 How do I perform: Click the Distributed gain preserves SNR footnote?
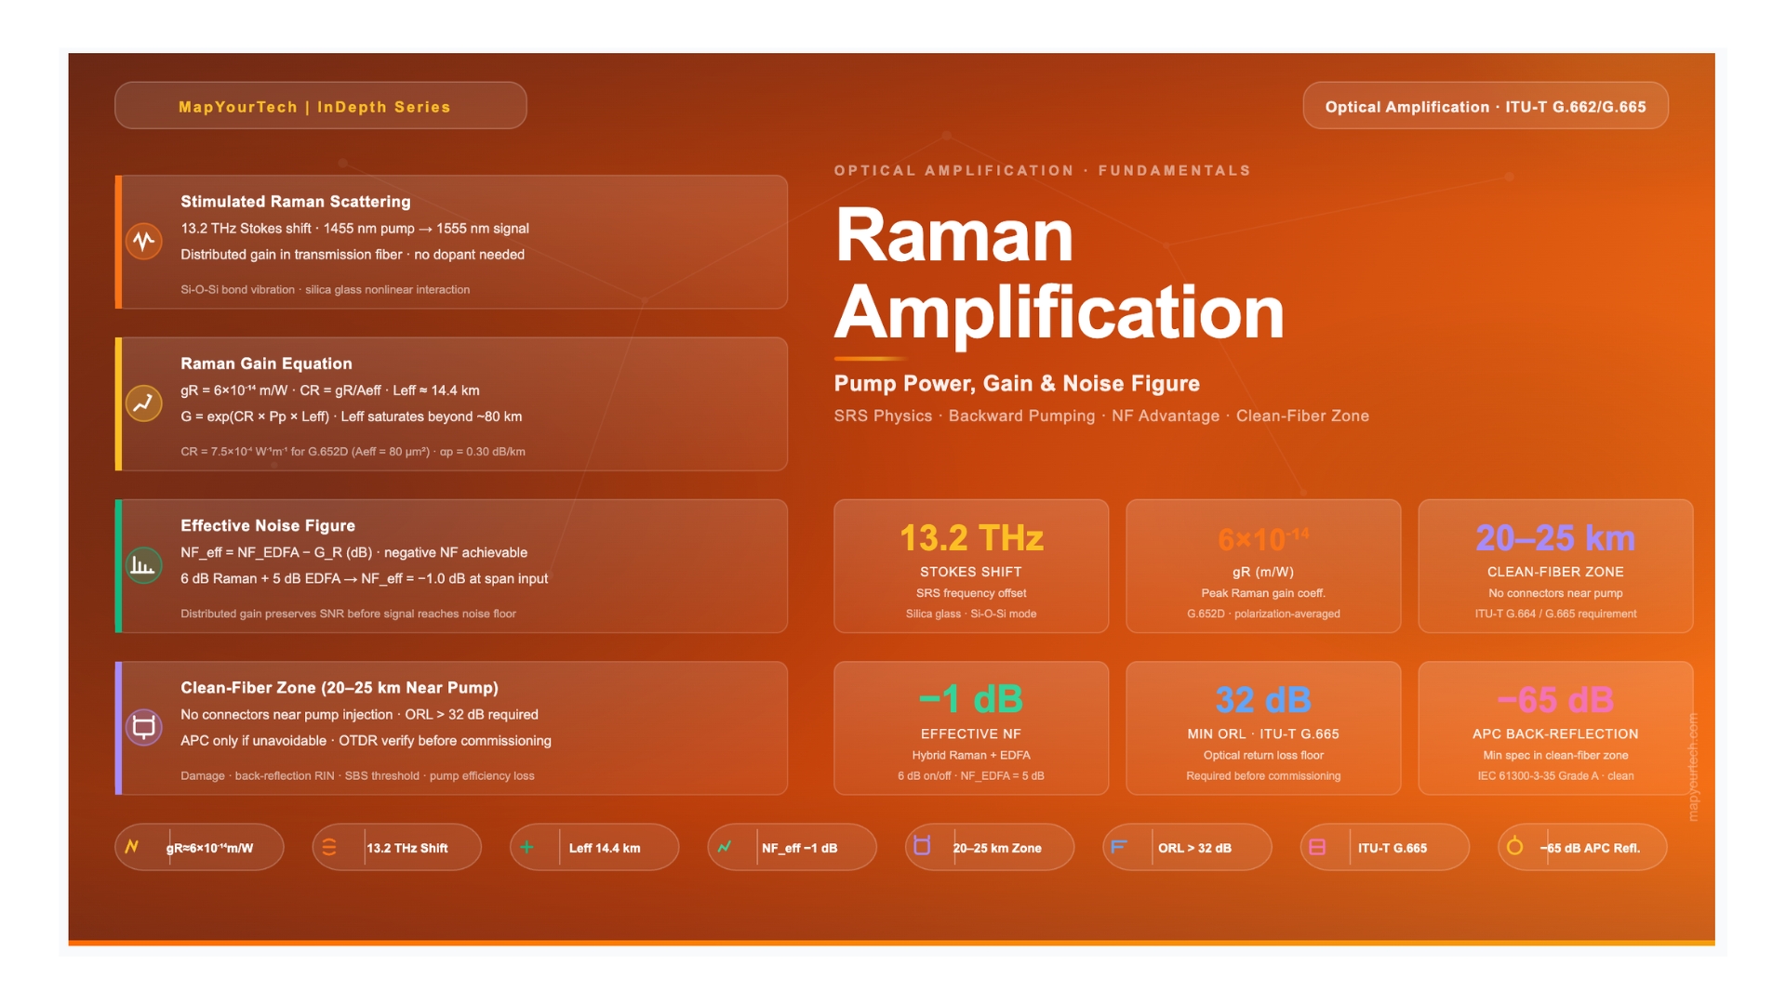coord(348,614)
